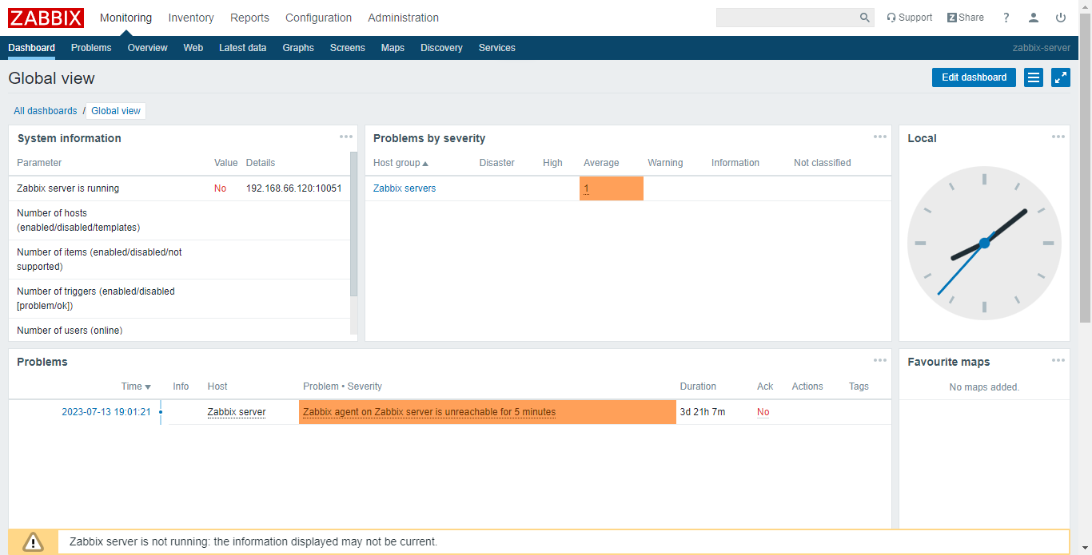
Task: Click the zabbix-server name label
Action: pyautogui.click(x=1042, y=48)
